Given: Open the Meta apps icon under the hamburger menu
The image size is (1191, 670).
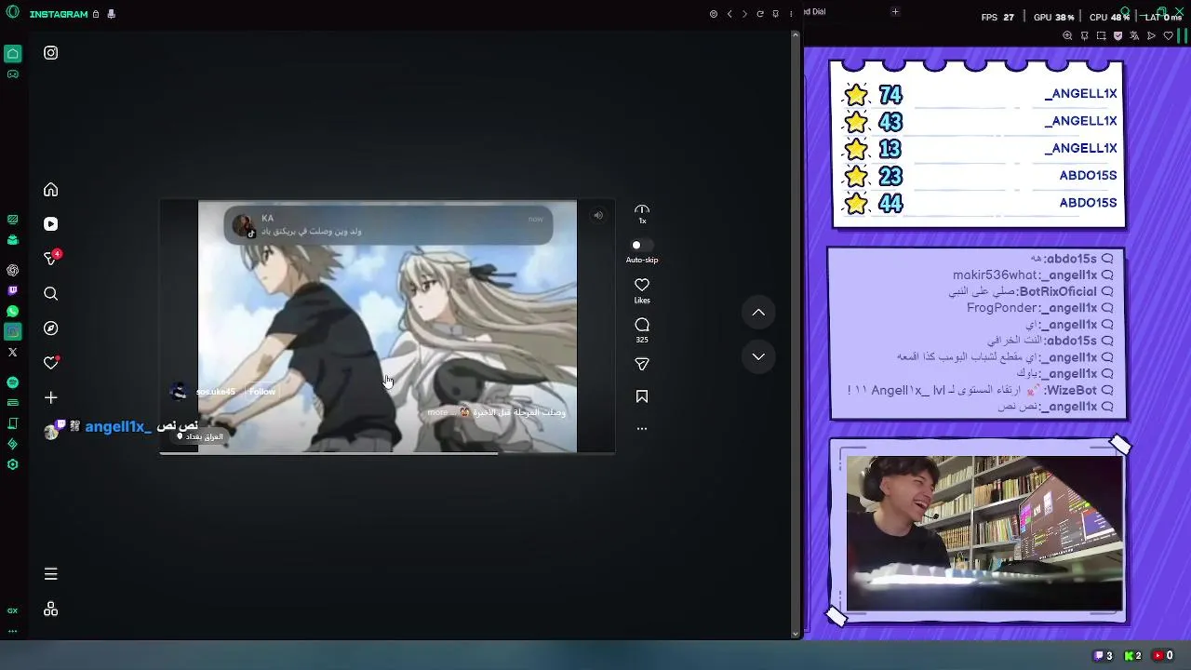Looking at the screenshot, I should [51, 610].
